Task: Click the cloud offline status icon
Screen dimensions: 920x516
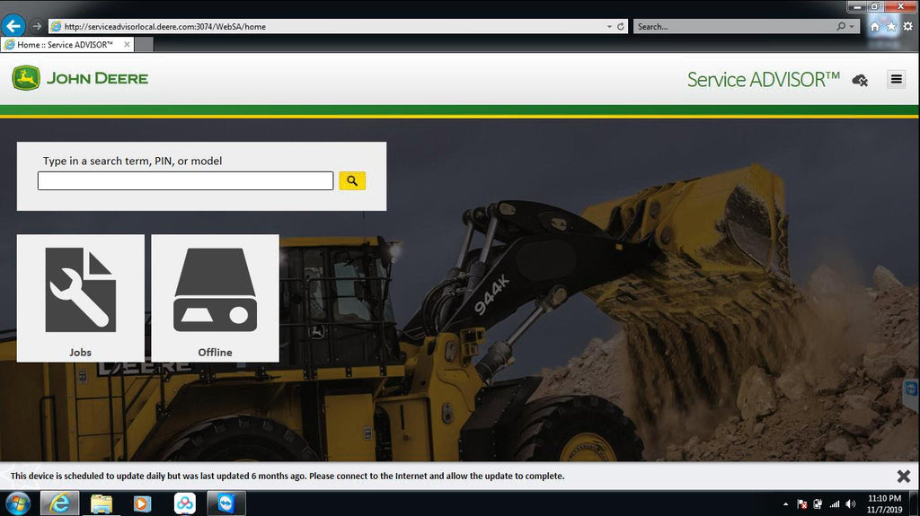Action: coord(860,80)
